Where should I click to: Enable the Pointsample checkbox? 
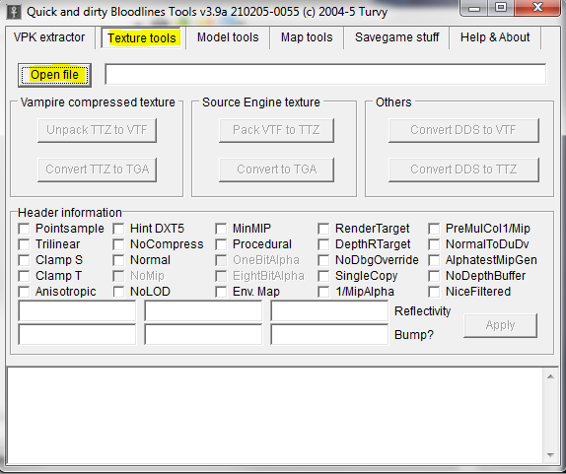click(x=24, y=229)
